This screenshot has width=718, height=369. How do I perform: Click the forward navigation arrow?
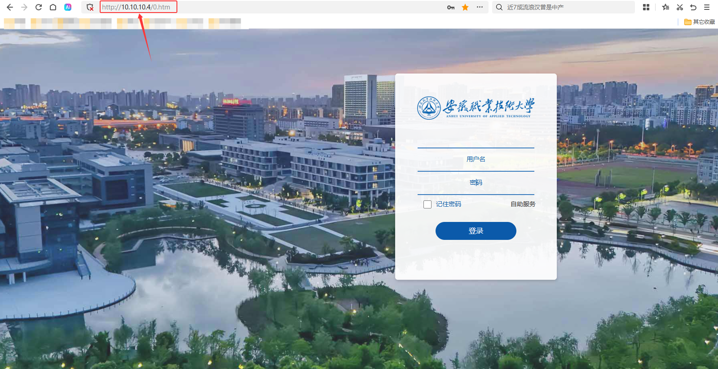[x=24, y=7]
